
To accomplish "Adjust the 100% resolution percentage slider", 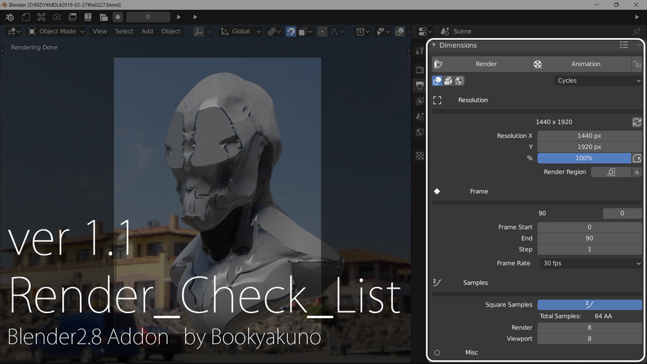I will pyautogui.click(x=584, y=158).
